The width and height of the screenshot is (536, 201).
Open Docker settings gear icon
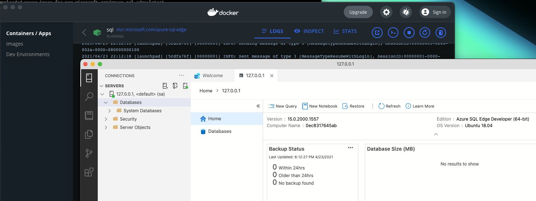point(386,12)
